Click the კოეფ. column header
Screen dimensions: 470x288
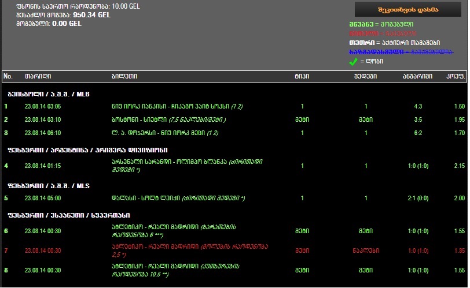pyautogui.click(x=456, y=77)
